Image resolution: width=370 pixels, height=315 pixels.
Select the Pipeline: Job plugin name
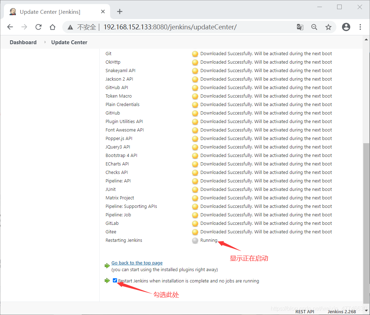(118, 215)
